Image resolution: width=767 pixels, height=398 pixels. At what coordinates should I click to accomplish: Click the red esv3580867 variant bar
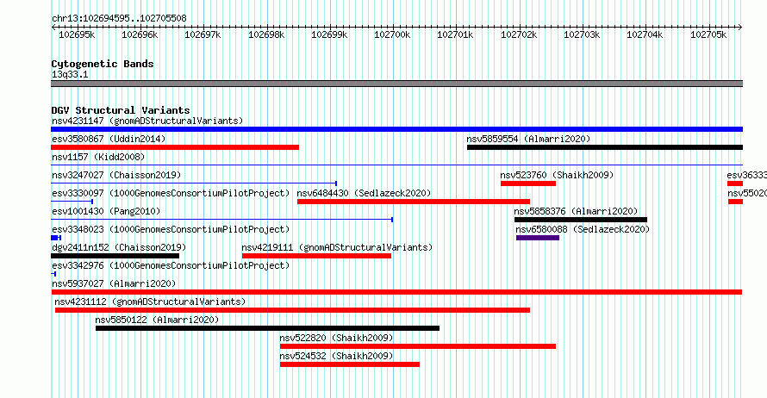[175, 147]
